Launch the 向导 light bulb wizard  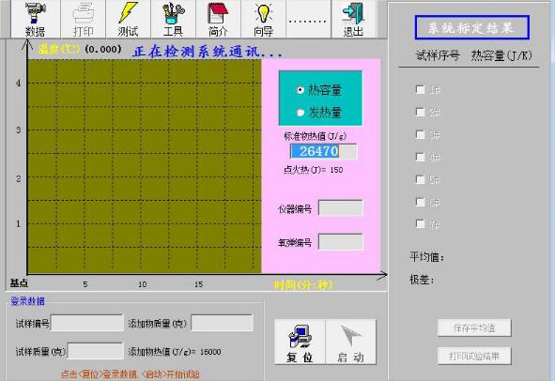263,19
